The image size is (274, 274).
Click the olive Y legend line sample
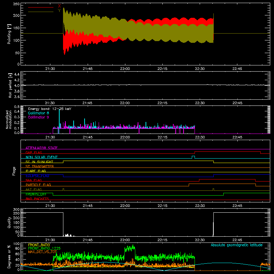[x=41, y=12]
